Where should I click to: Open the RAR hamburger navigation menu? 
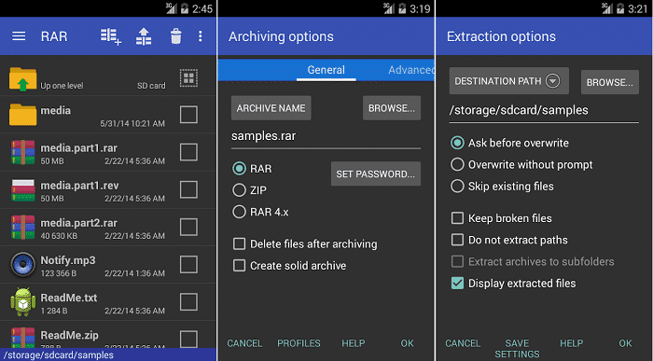coord(19,36)
